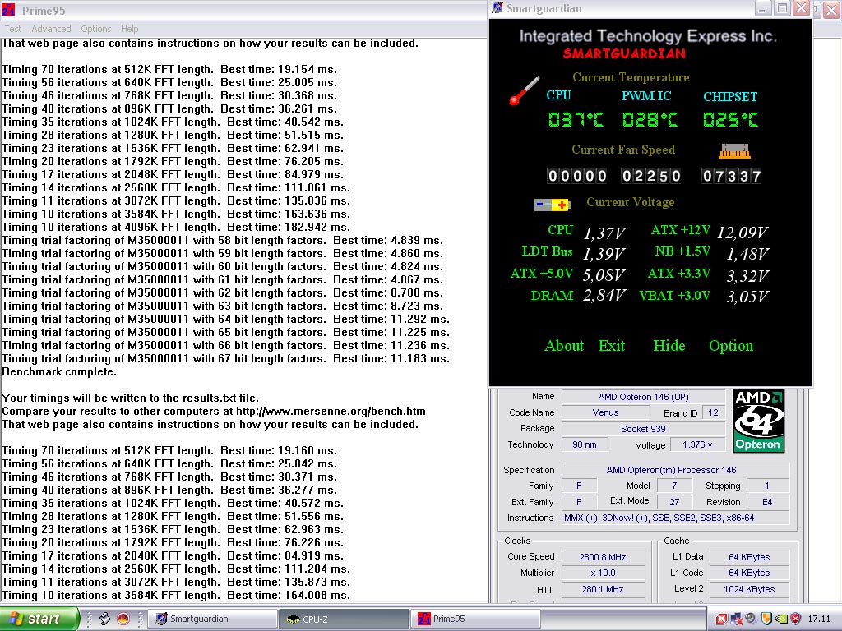Click the LDT Bus voltage 1,39V
This screenshot has width=842, height=631.
click(x=604, y=253)
